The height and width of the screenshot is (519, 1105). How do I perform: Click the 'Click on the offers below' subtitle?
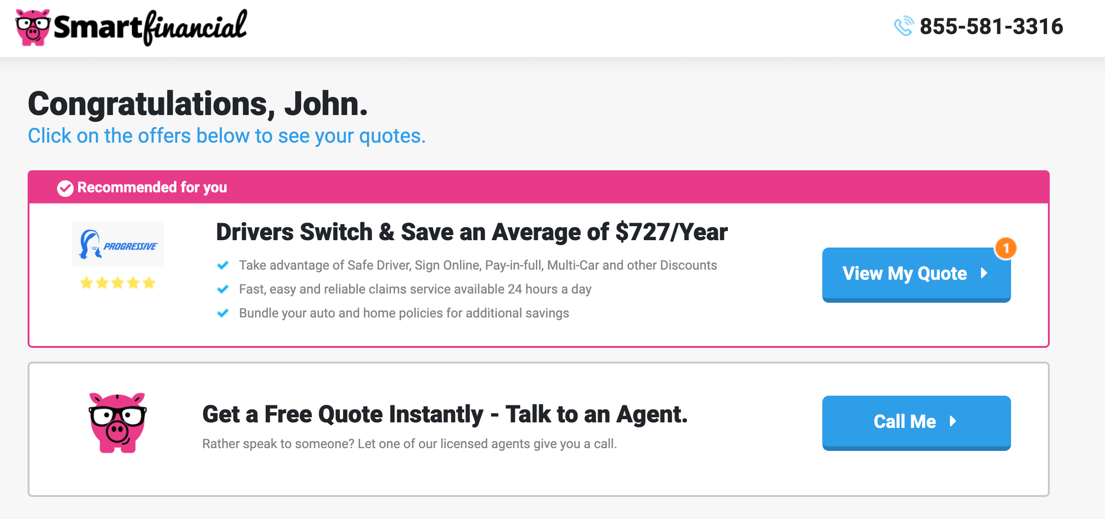[x=227, y=136]
